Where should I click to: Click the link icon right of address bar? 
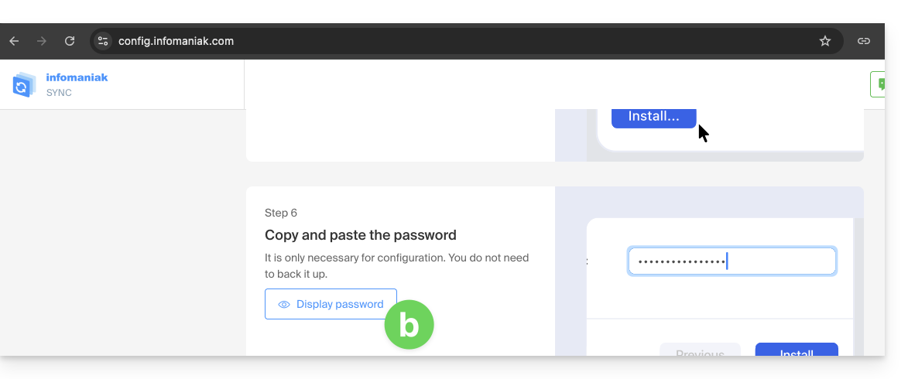pyautogui.click(x=864, y=41)
